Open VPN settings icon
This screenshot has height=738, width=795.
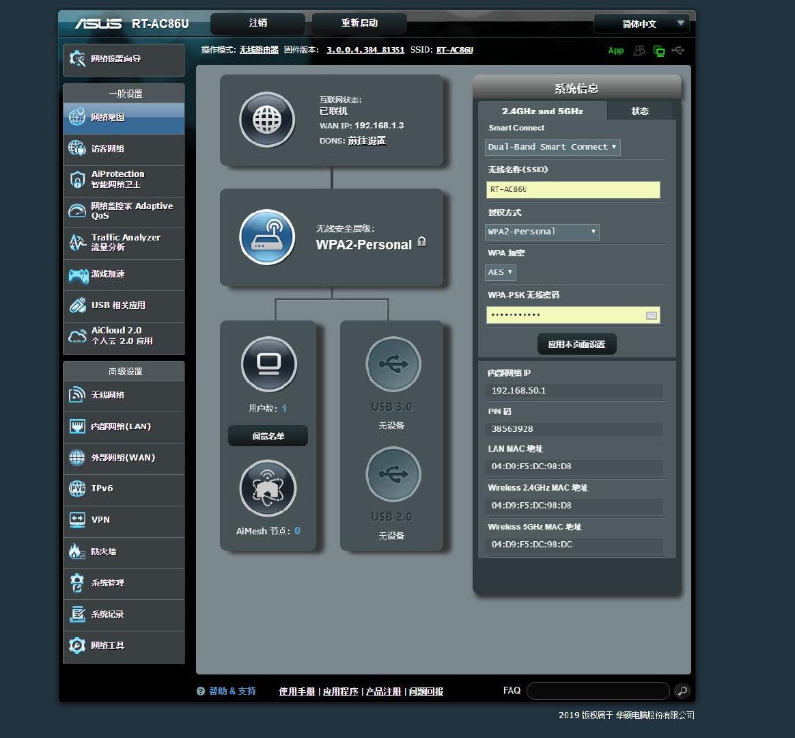77,520
